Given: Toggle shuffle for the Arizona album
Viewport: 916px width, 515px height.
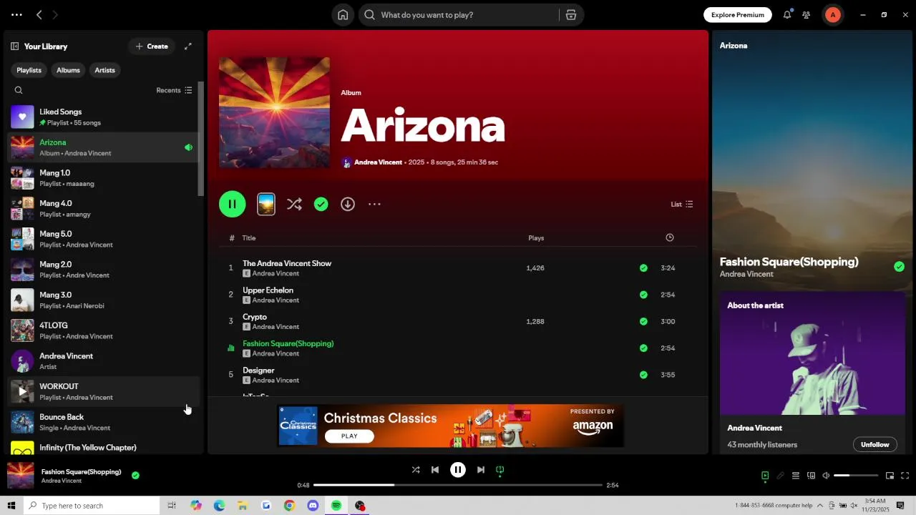Looking at the screenshot, I should 294,205.
